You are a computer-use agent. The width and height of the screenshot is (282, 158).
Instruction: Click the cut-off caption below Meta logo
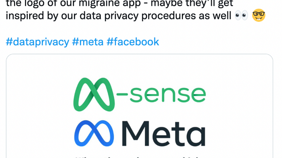[x=139, y=156]
